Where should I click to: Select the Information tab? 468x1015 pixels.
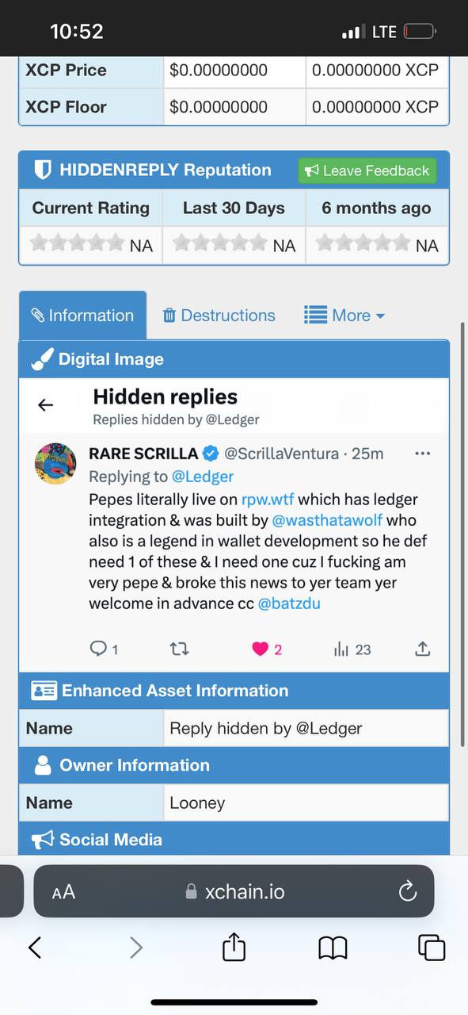[x=82, y=316]
